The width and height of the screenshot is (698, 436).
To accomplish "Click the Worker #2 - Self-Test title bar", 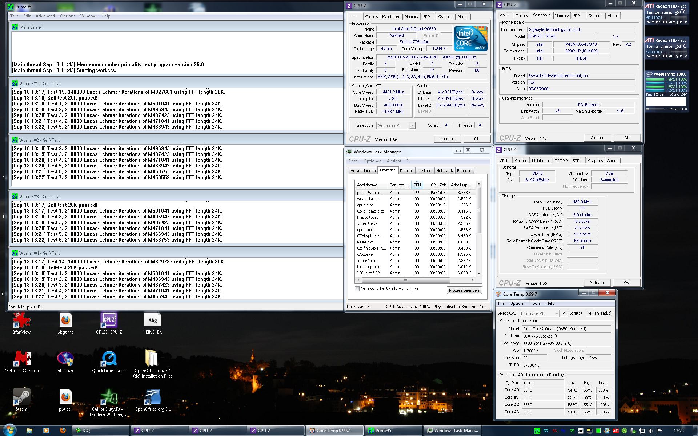I will coord(176,140).
